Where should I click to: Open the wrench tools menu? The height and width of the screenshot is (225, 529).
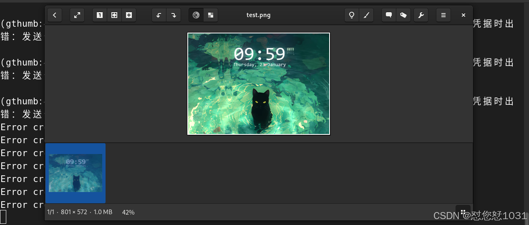(421, 15)
